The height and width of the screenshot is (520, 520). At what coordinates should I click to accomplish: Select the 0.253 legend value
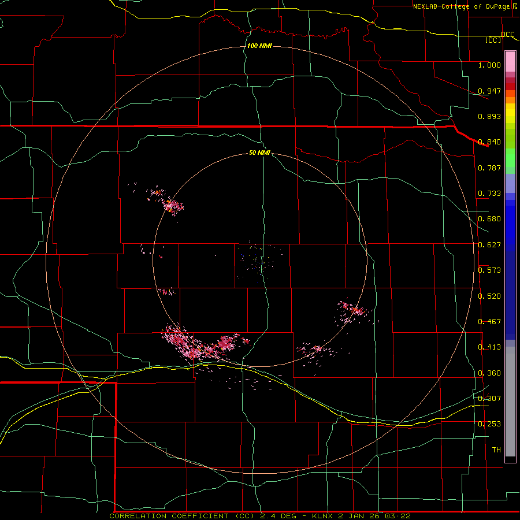[489, 424]
